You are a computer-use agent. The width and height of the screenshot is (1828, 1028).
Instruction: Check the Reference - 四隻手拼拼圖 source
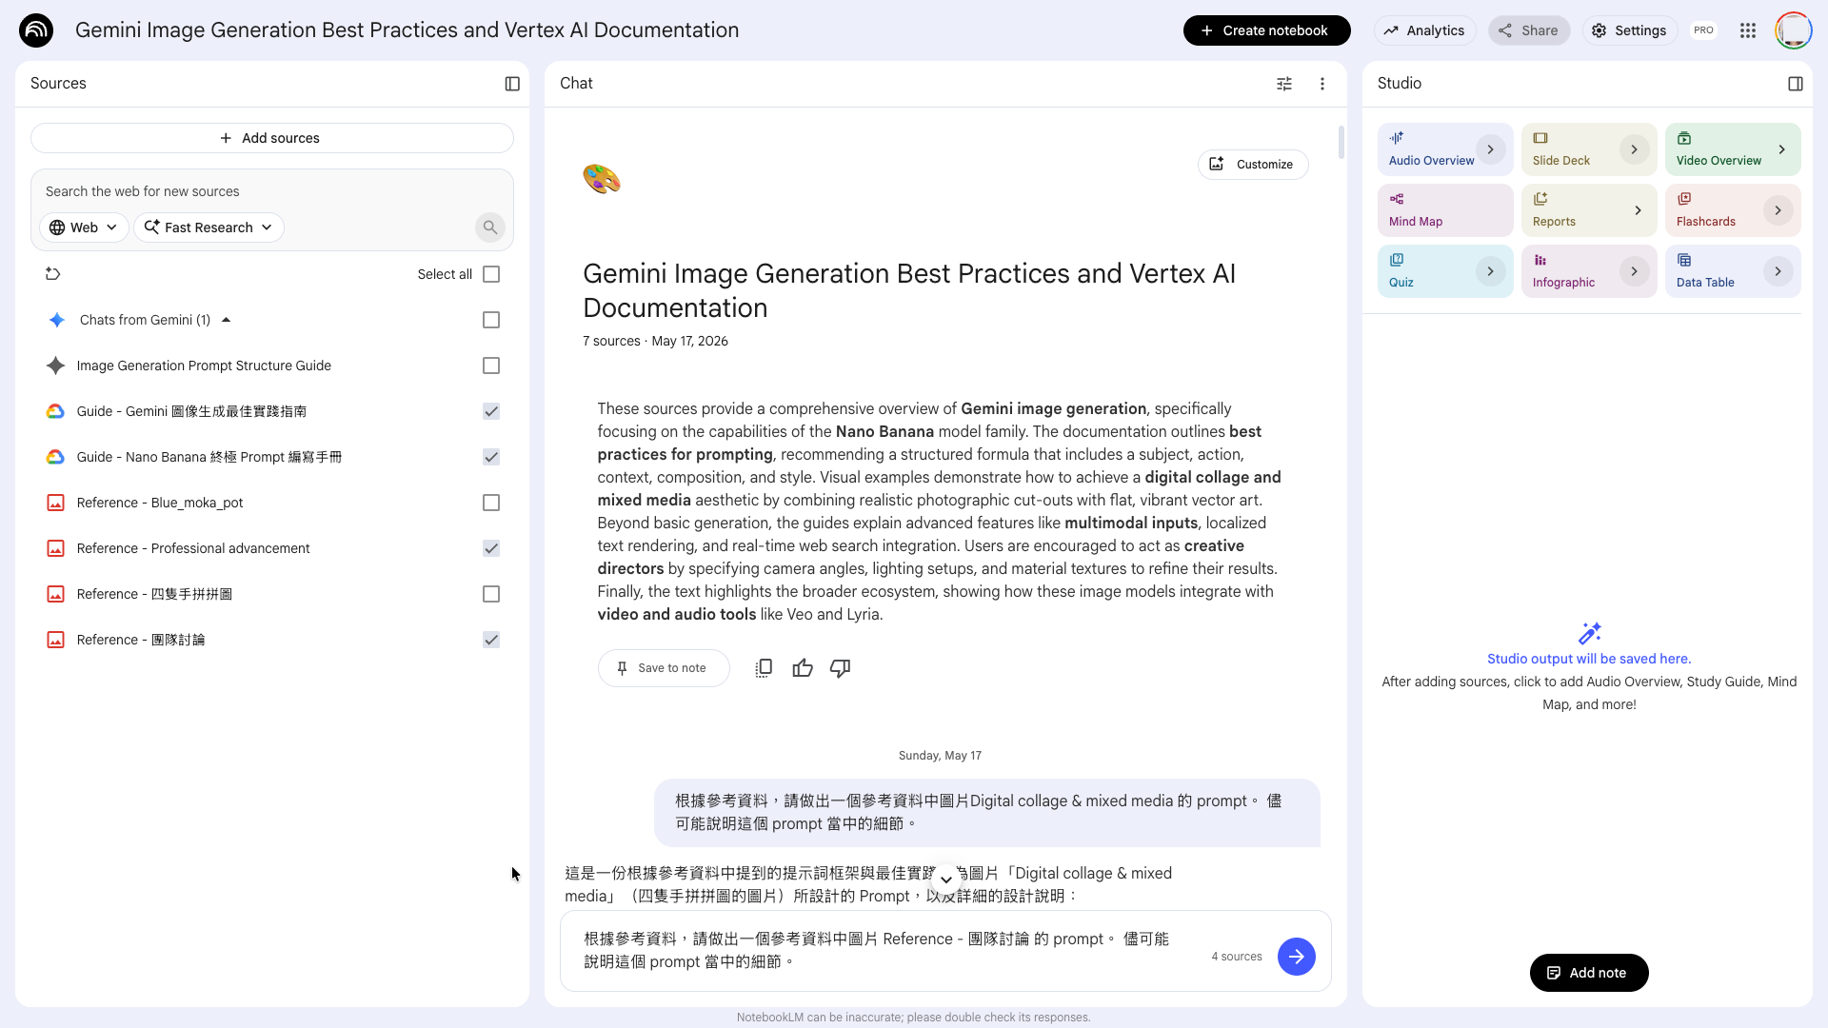tap(491, 594)
